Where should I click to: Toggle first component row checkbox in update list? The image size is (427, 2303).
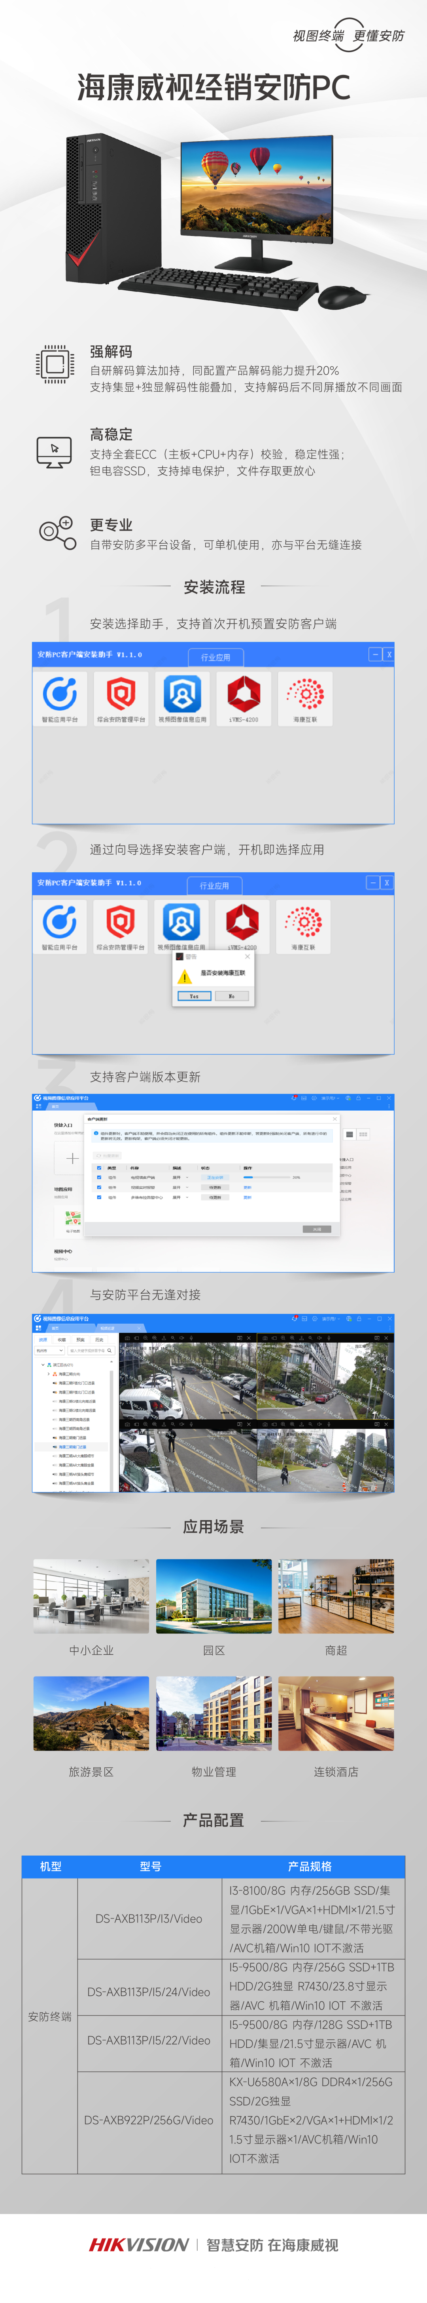pos(99,1177)
